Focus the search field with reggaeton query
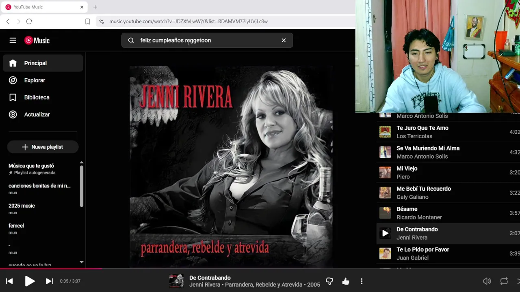The height and width of the screenshot is (292, 520). (207, 40)
